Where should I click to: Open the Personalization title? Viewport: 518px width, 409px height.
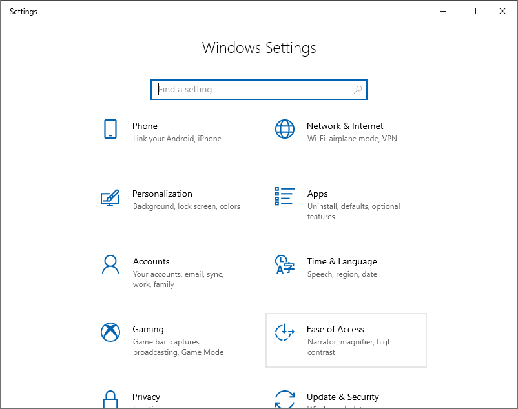tap(162, 194)
